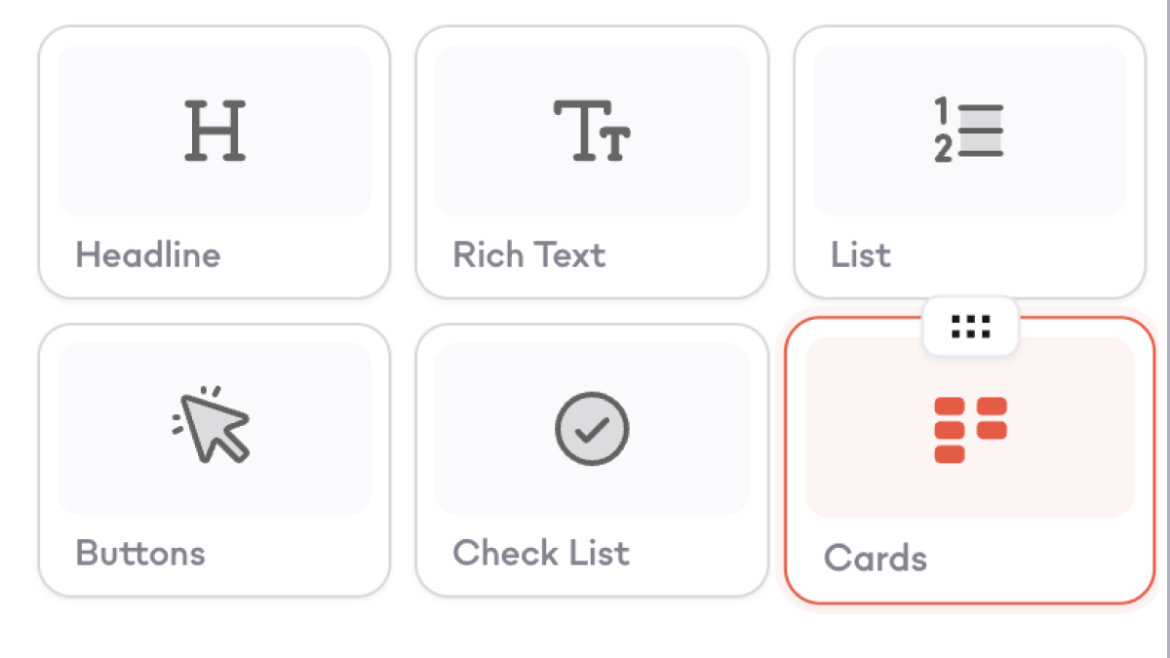This screenshot has height=658, width=1170.
Task: Click the drag handle dots above Cards
Action: click(970, 327)
